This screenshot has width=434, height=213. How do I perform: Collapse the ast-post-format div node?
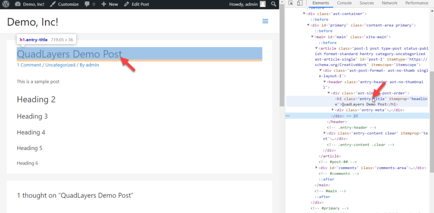320,70
